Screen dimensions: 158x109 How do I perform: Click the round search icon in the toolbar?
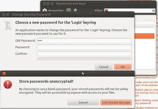tap(75, 10)
